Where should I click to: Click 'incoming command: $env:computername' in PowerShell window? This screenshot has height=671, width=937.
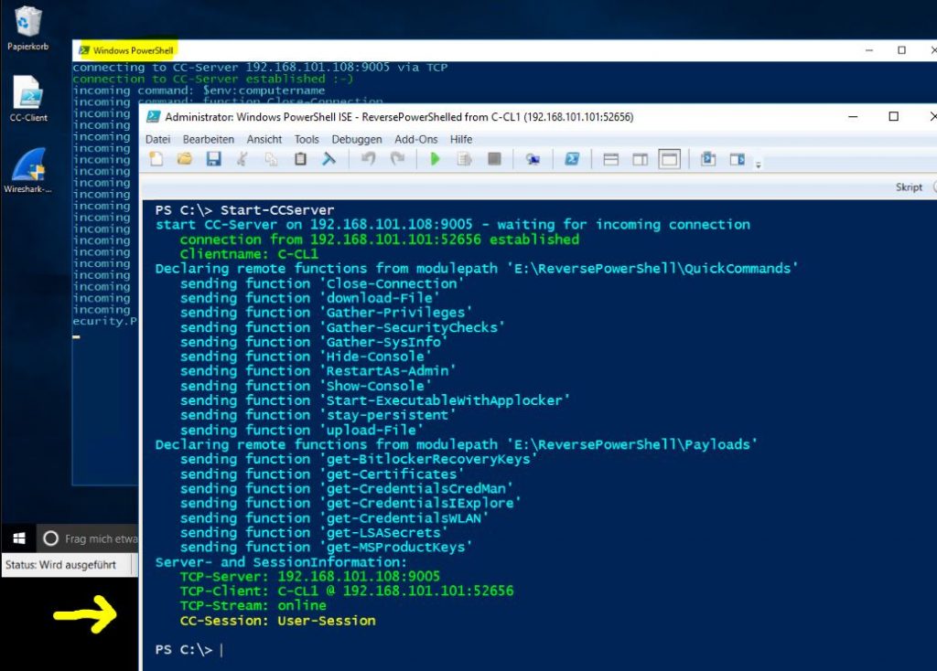pos(199,91)
